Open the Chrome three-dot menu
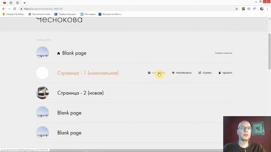The width and height of the screenshot is (271, 152). (x=267, y=9)
